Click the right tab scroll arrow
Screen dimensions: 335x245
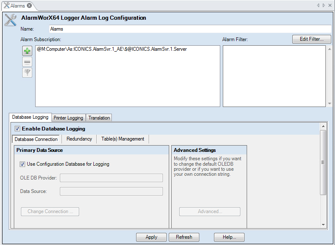click(324, 5)
